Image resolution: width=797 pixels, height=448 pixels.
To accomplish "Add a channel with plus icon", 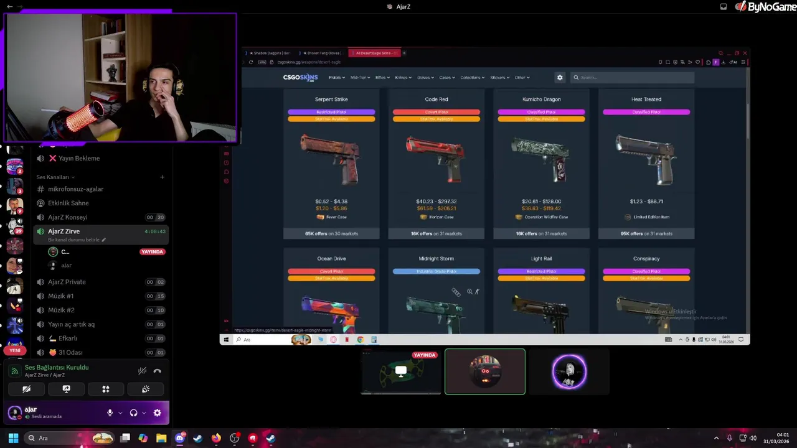I will 162,177.
